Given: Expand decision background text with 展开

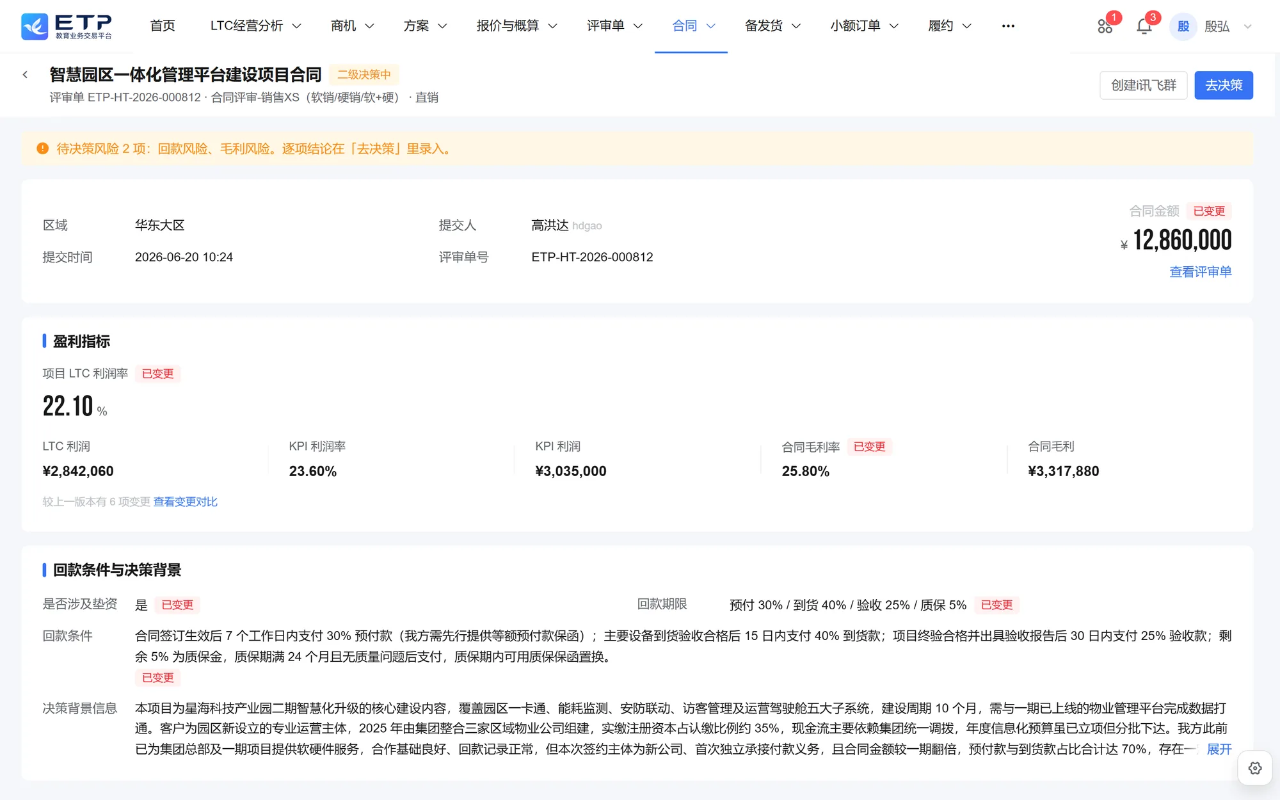Looking at the screenshot, I should click(x=1219, y=749).
